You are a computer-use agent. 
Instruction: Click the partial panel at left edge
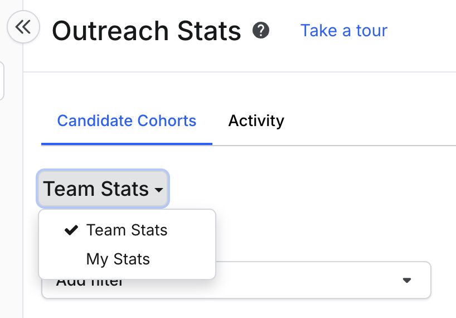2,81
